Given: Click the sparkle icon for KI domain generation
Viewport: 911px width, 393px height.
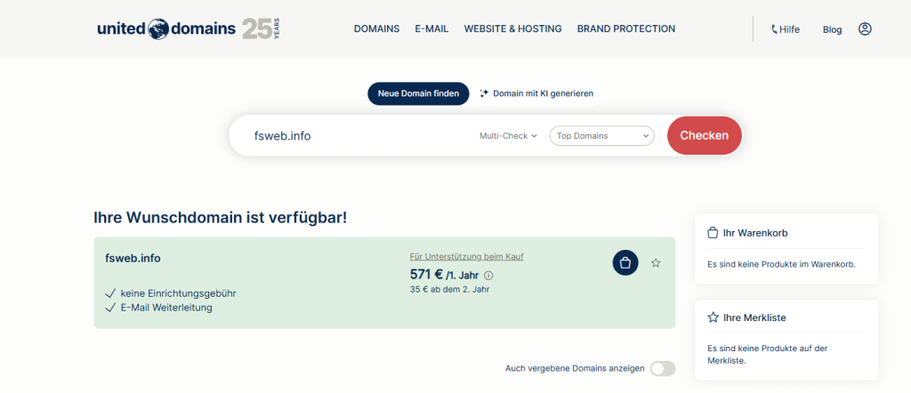Looking at the screenshot, I should [x=484, y=93].
